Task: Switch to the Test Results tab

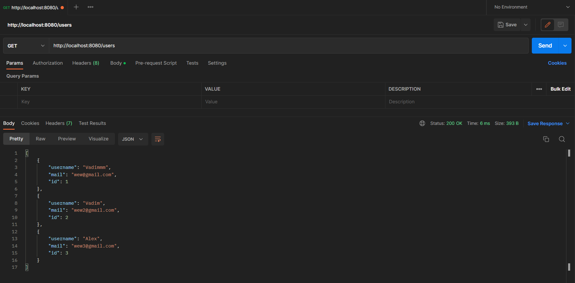Action: pos(92,123)
